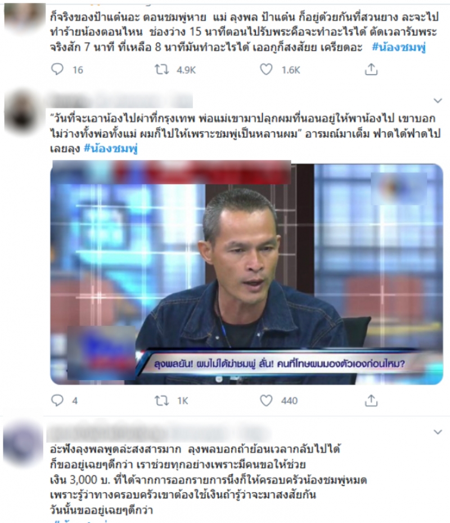Image resolution: width=450 pixels, height=523 pixels.
Task: Open the #น้องชมพู่ hashtag in the first tweet
Action: tap(399, 47)
